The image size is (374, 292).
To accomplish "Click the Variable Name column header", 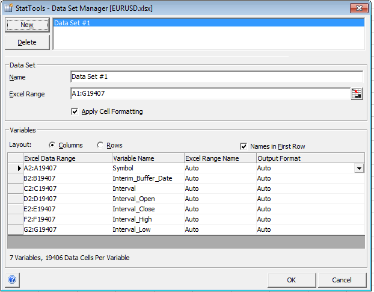I will 148,158.
